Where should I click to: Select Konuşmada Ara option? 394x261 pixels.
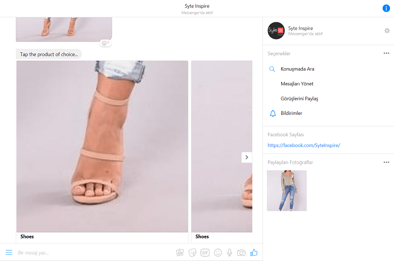[x=297, y=69]
